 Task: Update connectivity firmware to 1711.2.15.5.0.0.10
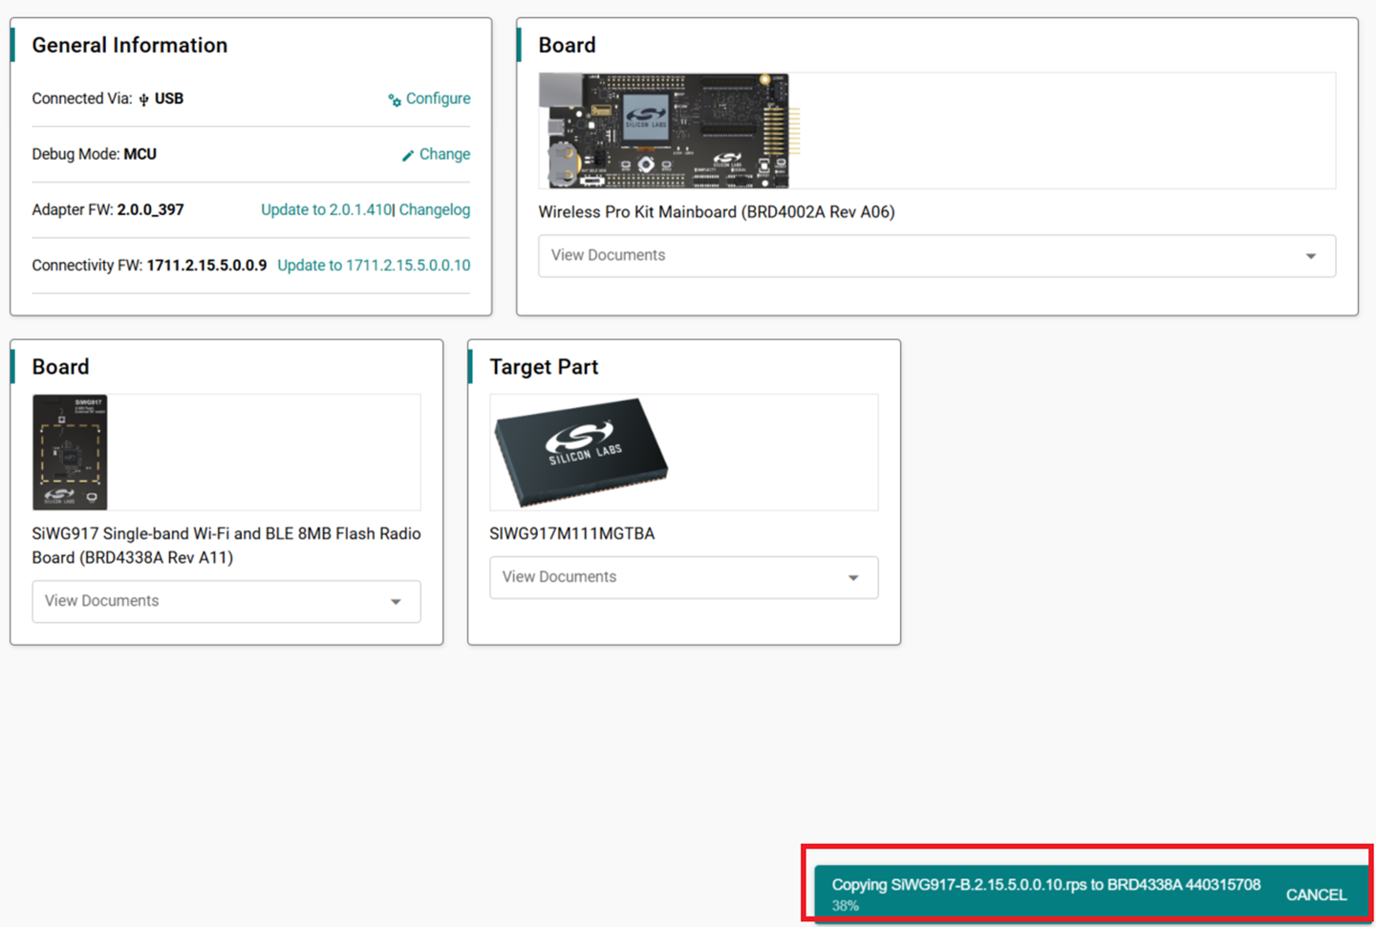click(x=374, y=266)
